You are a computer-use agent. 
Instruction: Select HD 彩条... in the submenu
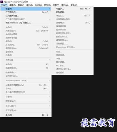click(72, 66)
